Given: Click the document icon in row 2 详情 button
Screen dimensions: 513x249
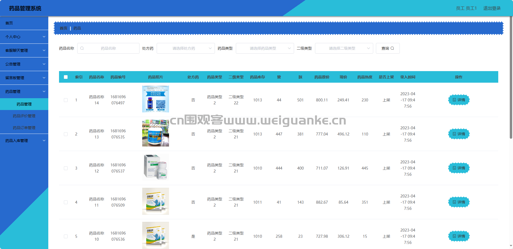Looking at the screenshot, I should click(454, 134).
